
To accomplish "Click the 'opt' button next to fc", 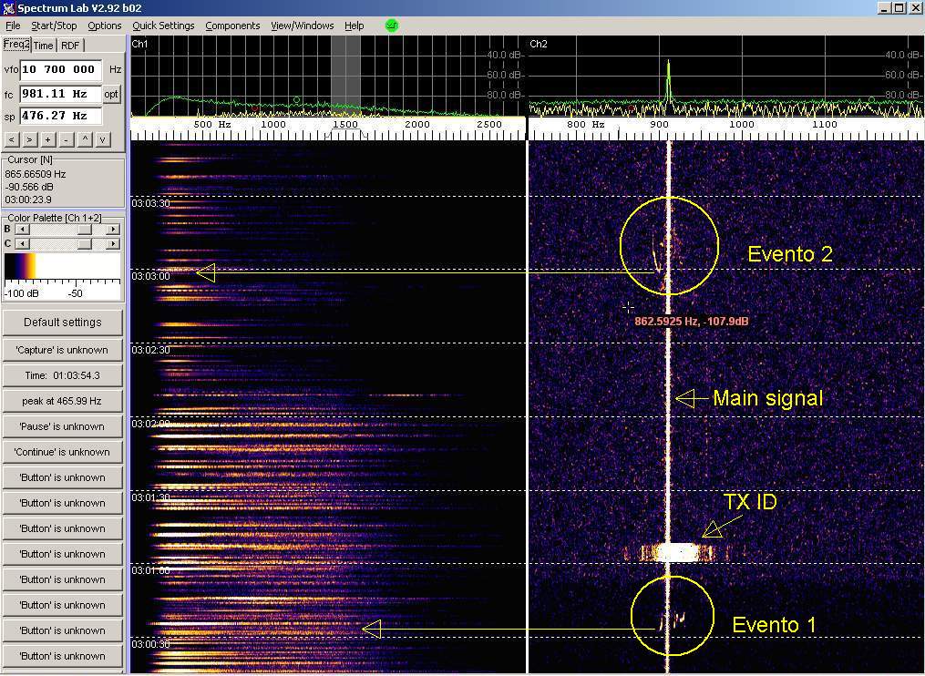I will [111, 94].
